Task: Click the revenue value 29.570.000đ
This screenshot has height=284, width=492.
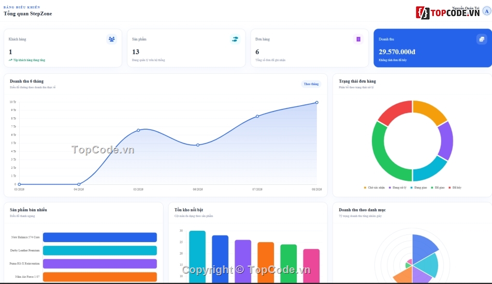Action: 397,52
